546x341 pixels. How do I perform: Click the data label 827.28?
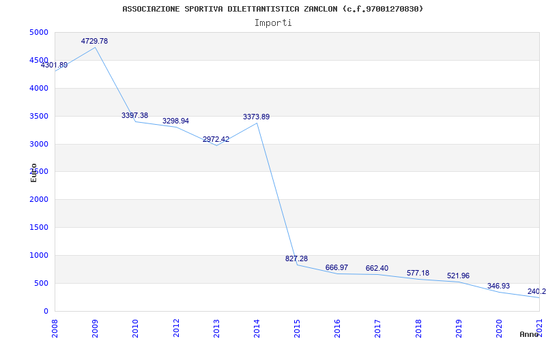pyautogui.click(x=296, y=259)
